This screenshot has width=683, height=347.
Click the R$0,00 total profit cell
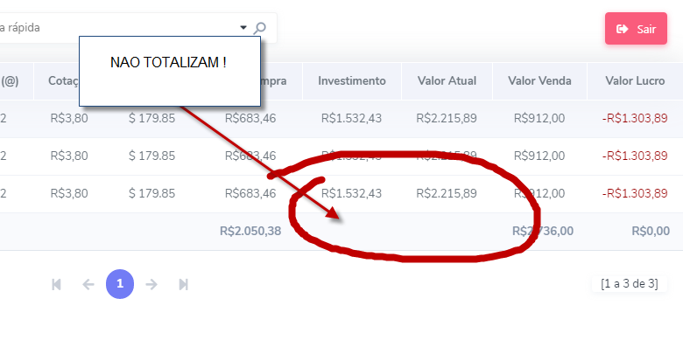pos(651,231)
